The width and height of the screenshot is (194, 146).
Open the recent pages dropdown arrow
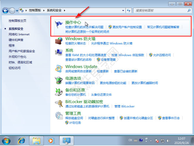17,11
